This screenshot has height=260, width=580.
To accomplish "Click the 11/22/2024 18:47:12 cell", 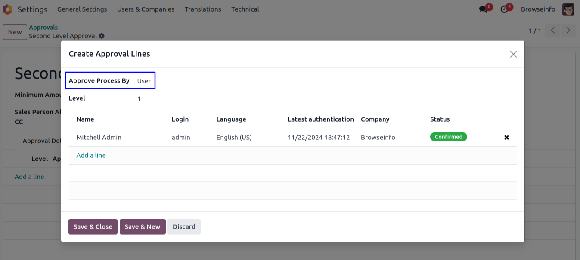I will click(x=319, y=137).
